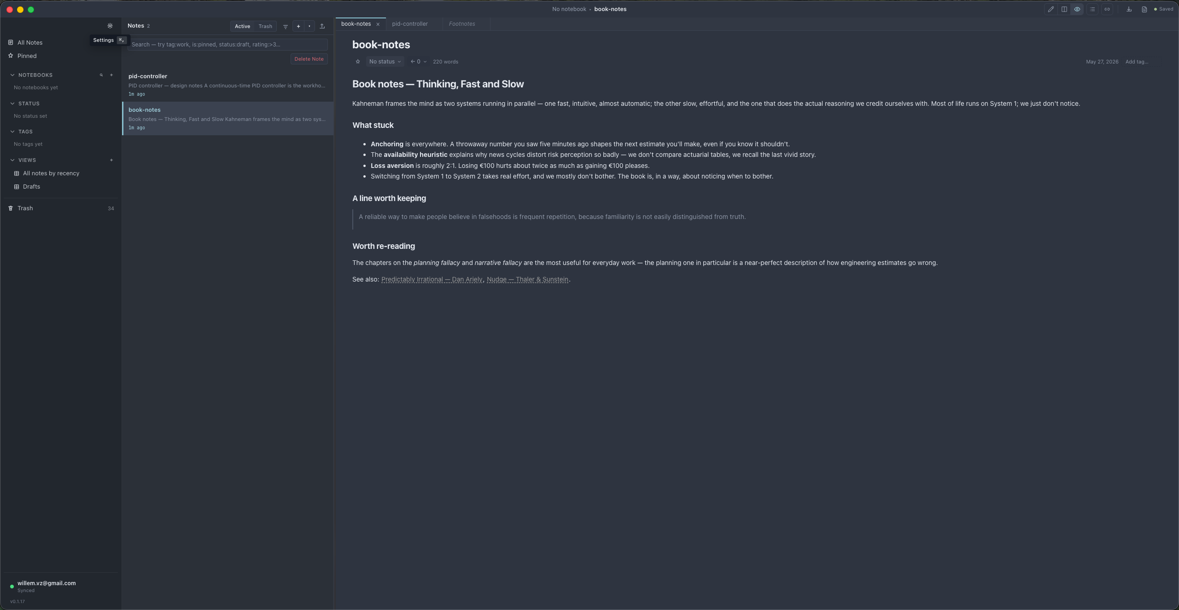
Task: Search notebooks with the magnifier icon
Action: [101, 75]
